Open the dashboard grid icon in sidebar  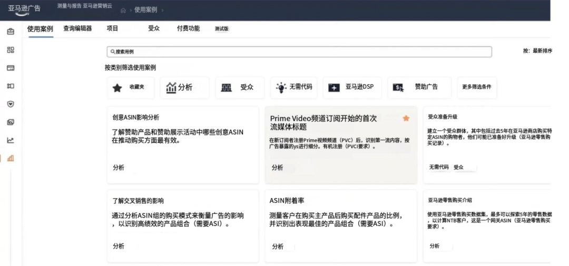coord(11,50)
